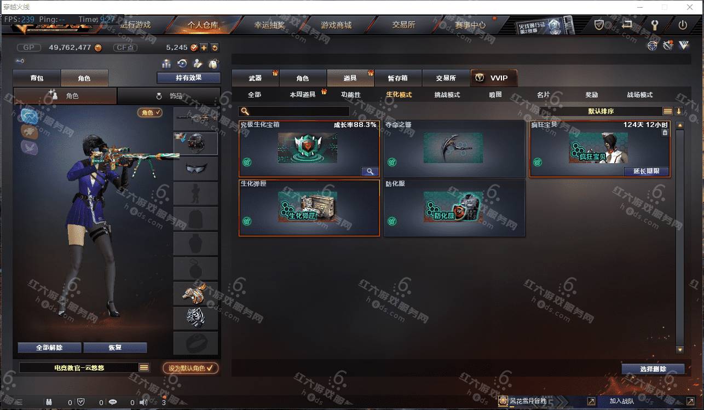
Task: Toggle 设为默认角色 checkbox
Action: click(191, 368)
